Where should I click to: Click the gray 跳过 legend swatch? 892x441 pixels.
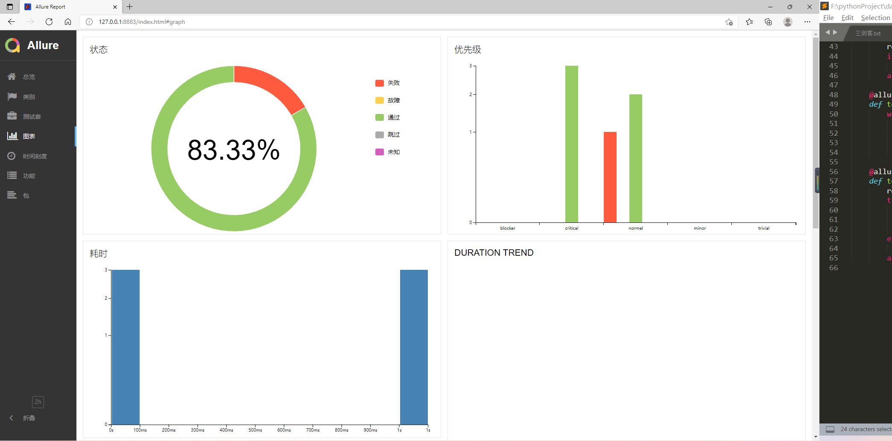(379, 134)
